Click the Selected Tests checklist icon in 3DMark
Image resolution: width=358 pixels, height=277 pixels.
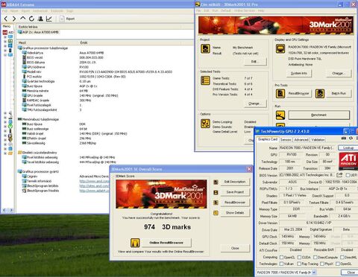click(205, 80)
